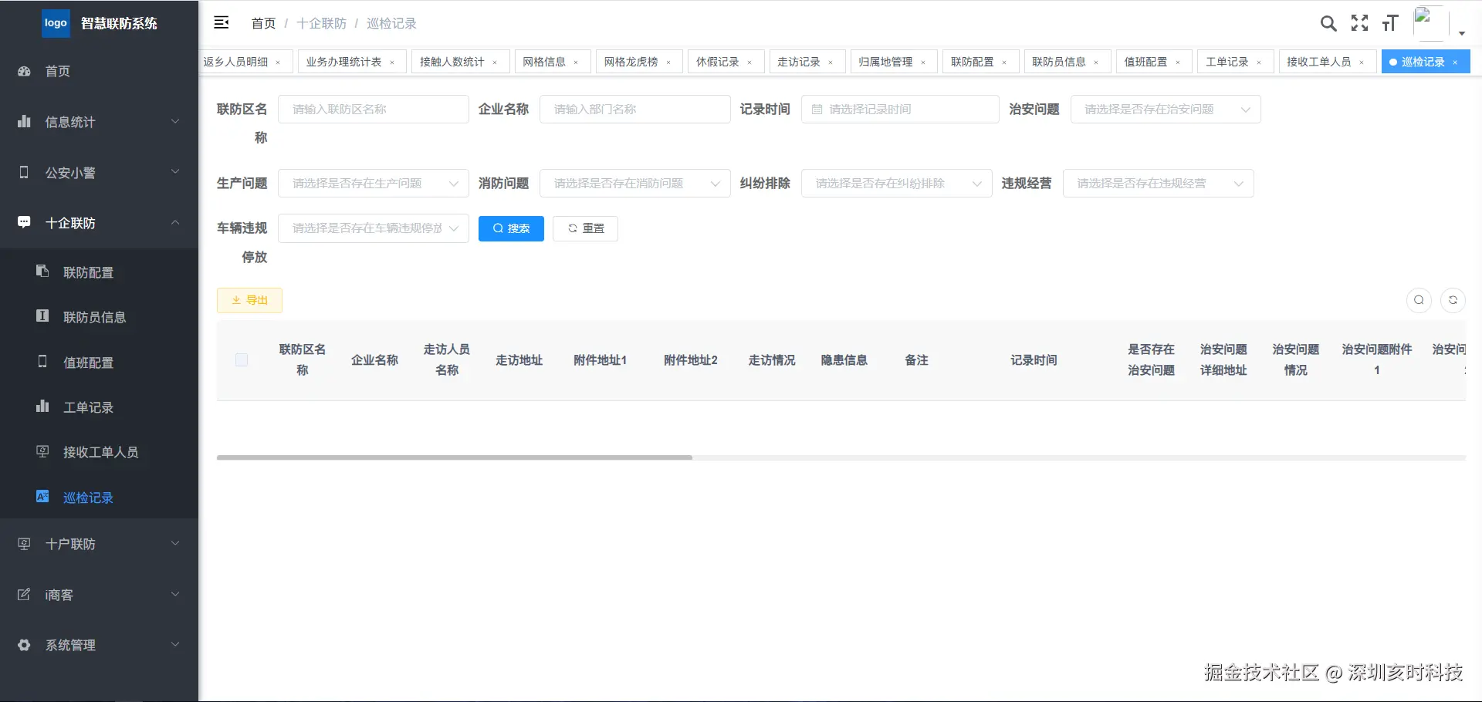Click the 系统管理 gear icon
Viewport: 1482px width, 702px height.
point(24,645)
